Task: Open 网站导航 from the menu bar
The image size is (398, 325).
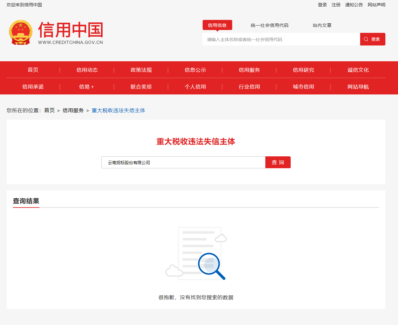Action: point(358,87)
